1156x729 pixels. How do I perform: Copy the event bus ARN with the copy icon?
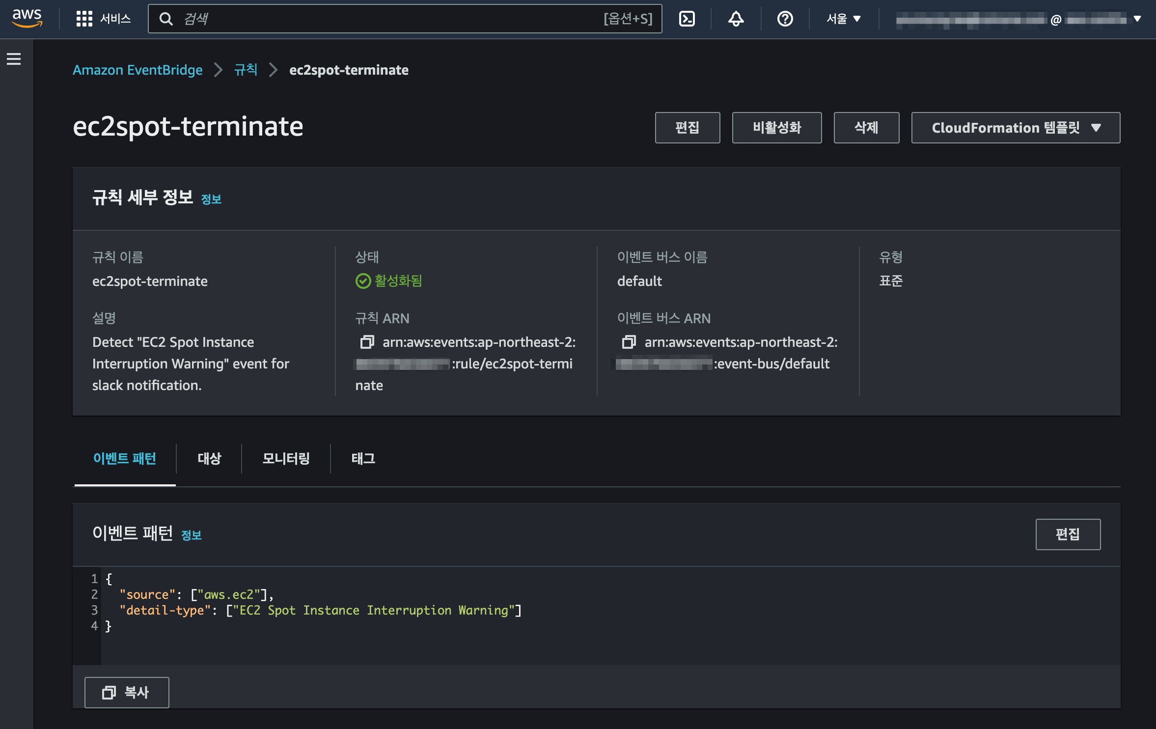click(629, 342)
